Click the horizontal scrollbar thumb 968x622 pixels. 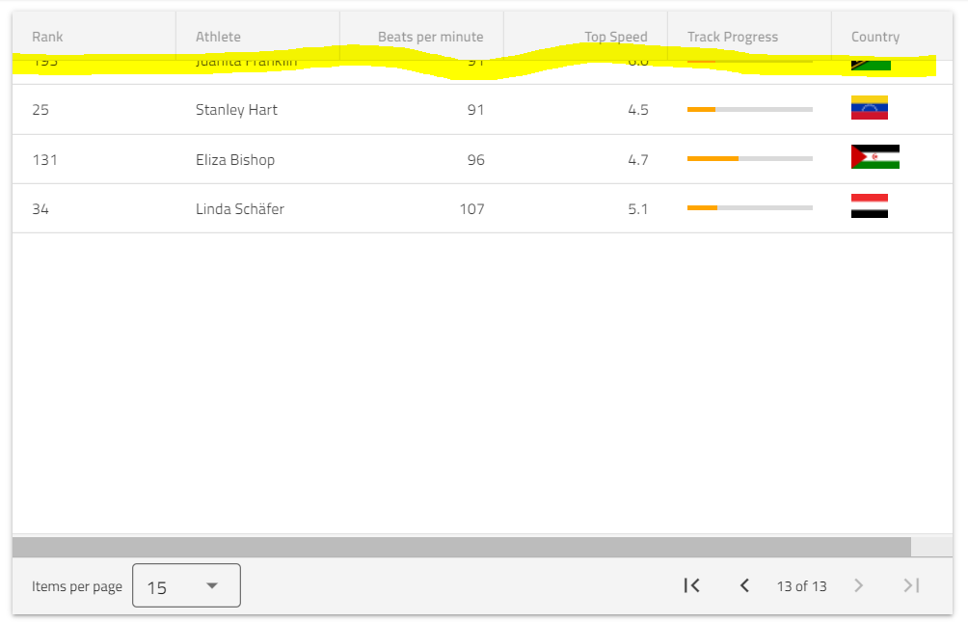point(462,547)
